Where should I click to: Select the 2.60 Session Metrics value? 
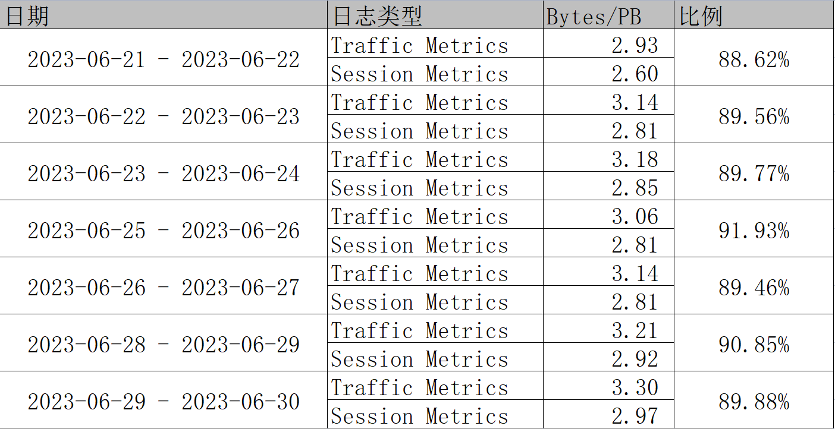[x=634, y=74]
